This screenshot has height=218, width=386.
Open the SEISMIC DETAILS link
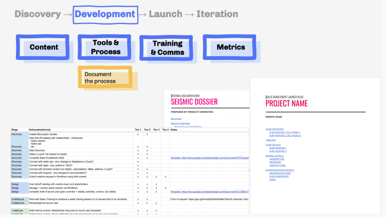tap(274, 156)
